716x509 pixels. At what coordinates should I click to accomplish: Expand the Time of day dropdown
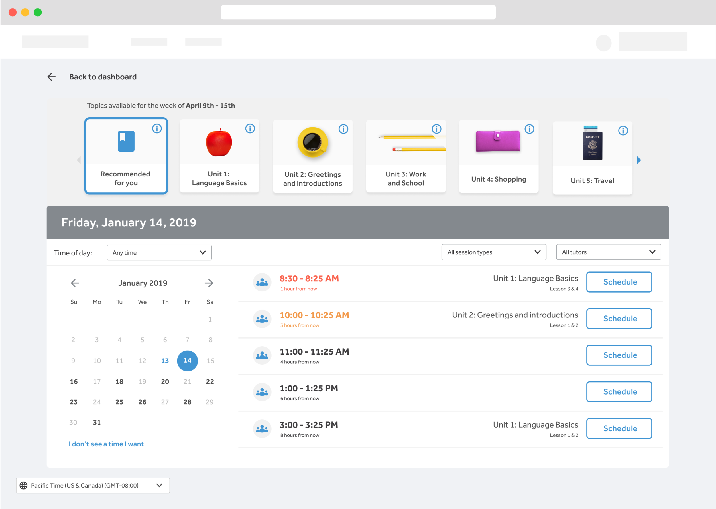(159, 252)
